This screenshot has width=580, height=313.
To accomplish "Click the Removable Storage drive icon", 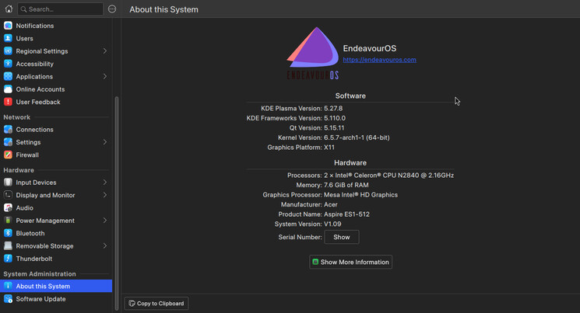I will coord(8,246).
